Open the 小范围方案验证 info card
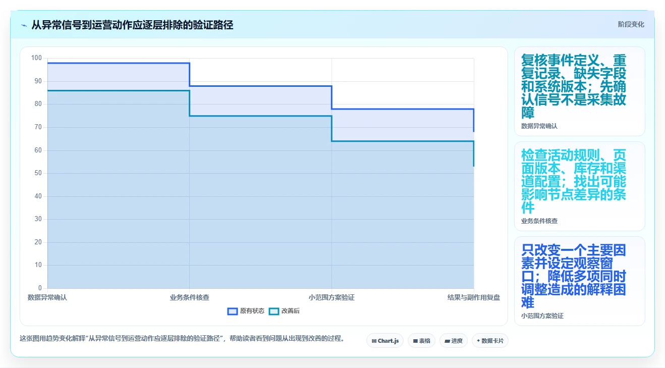 [579, 281]
